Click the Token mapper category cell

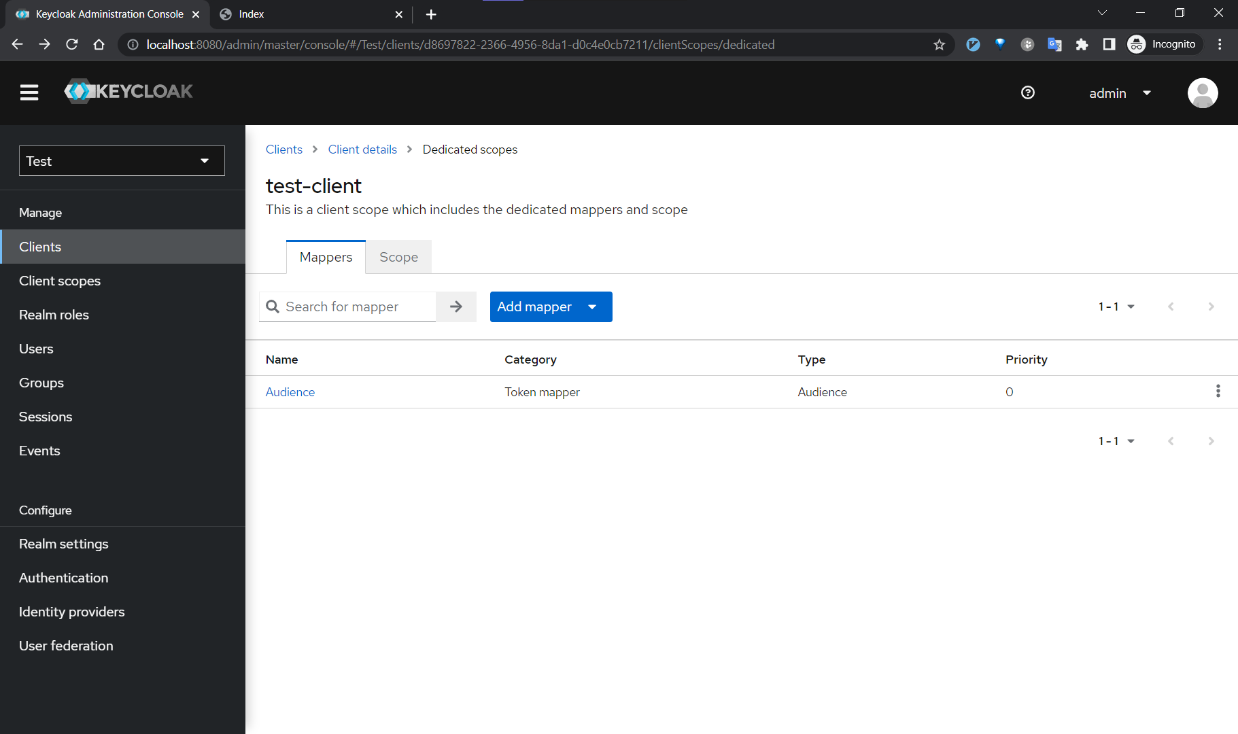542,392
